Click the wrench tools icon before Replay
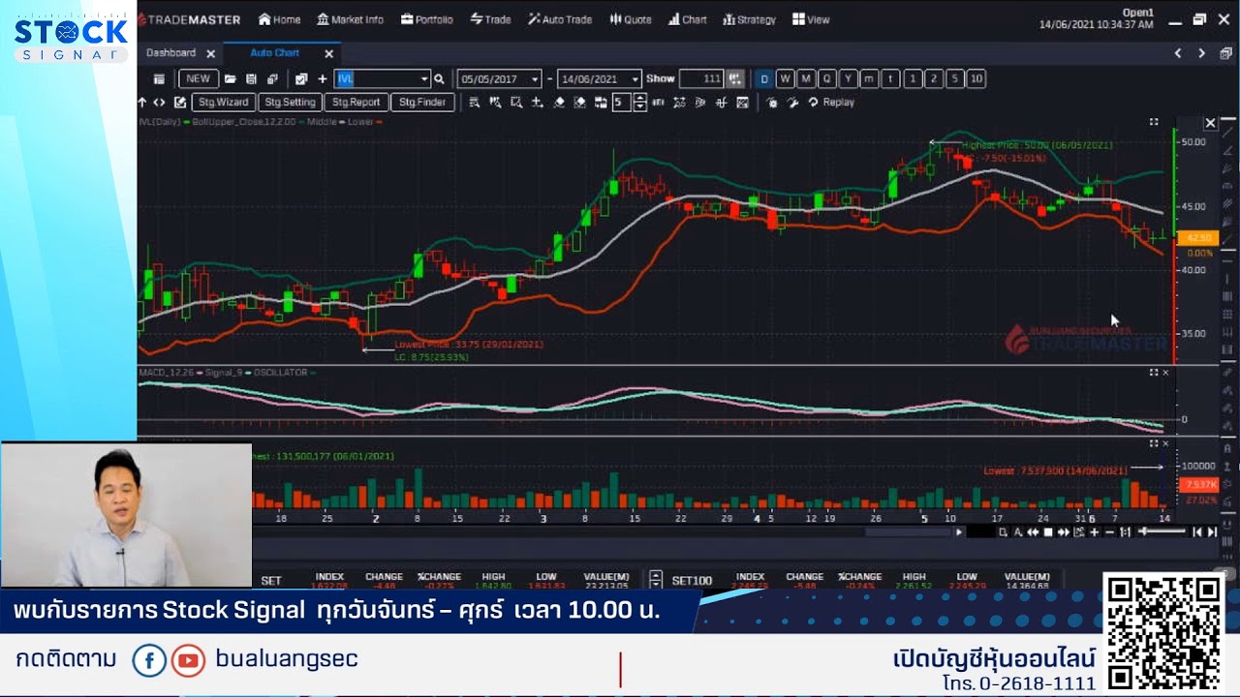 click(792, 103)
